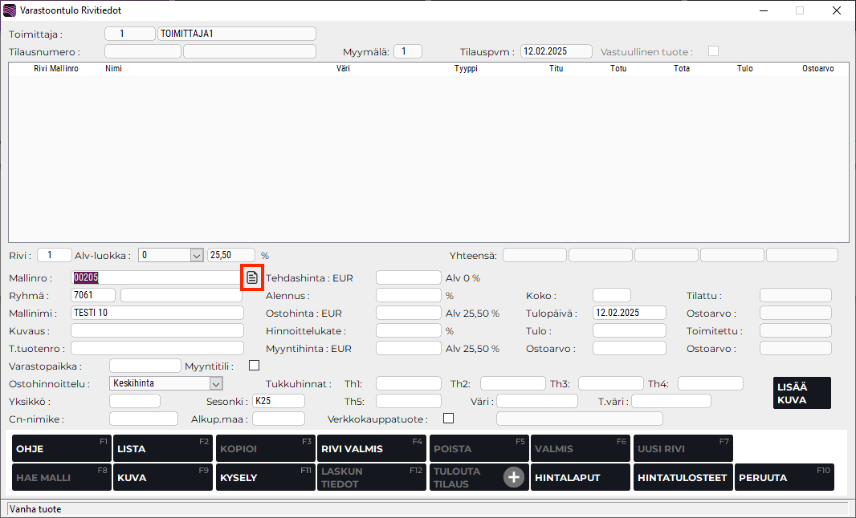Toggle the Myyntitili checkbox
This screenshot has width=856, height=518.
[x=255, y=366]
